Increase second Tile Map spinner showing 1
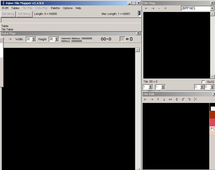 pos(163,86)
